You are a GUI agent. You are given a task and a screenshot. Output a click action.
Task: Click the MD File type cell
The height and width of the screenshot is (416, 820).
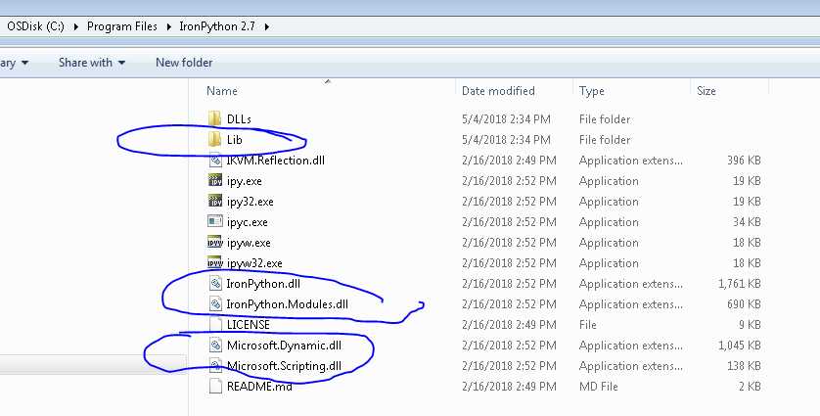pos(598,387)
